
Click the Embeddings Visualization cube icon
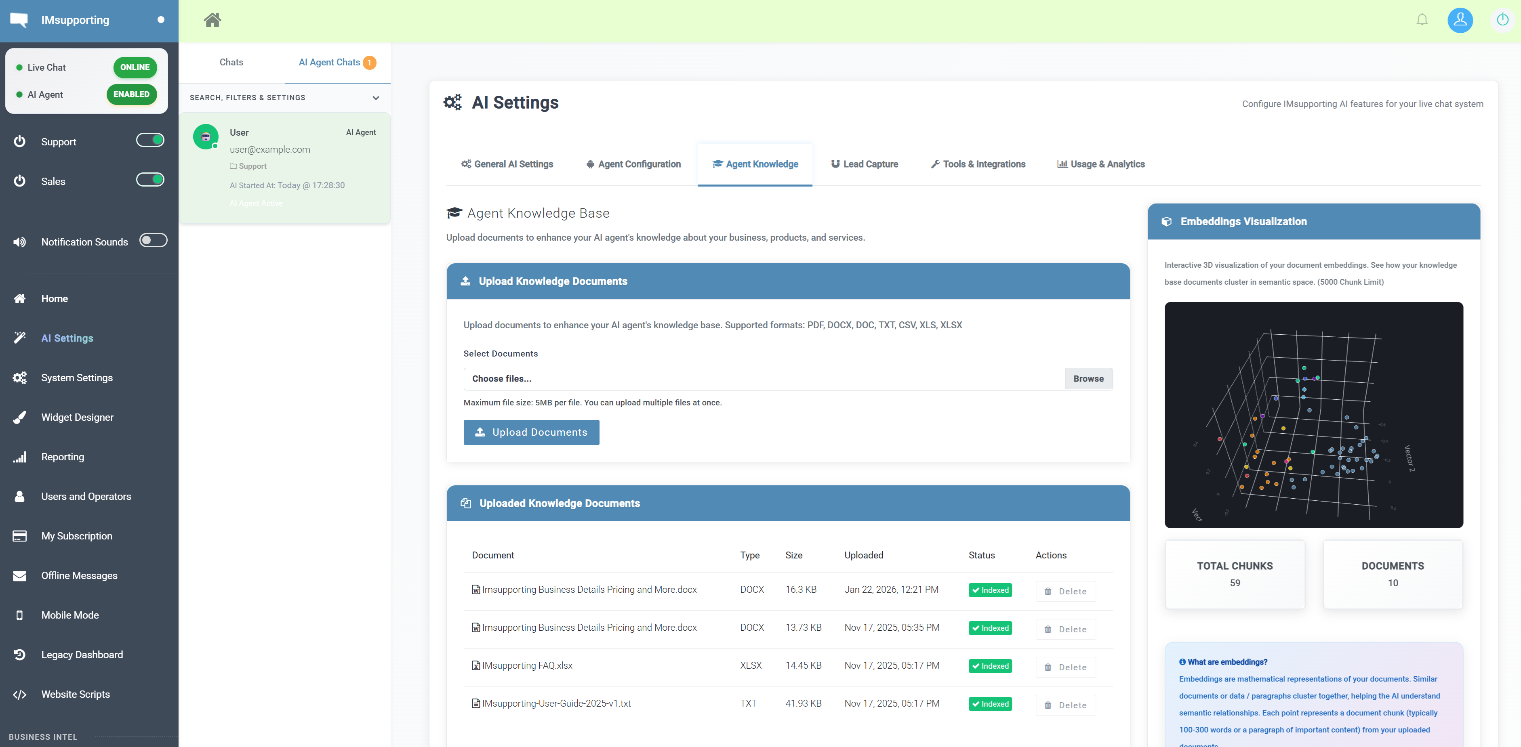1167,221
